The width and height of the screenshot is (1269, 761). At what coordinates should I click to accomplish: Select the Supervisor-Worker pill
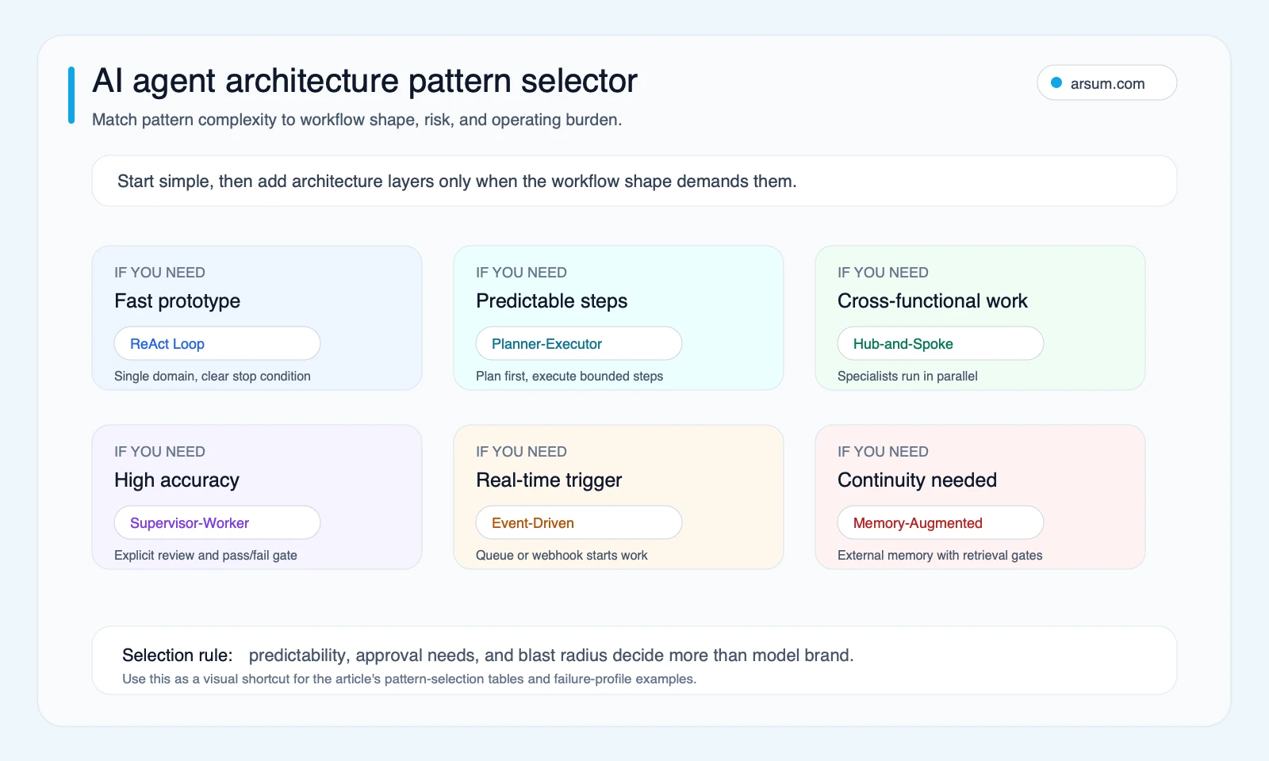click(x=217, y=522)
